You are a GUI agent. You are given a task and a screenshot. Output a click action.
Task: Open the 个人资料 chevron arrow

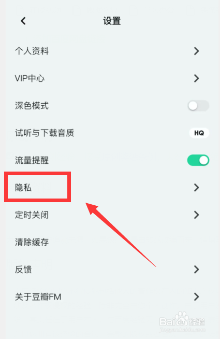tap(196, 51)
